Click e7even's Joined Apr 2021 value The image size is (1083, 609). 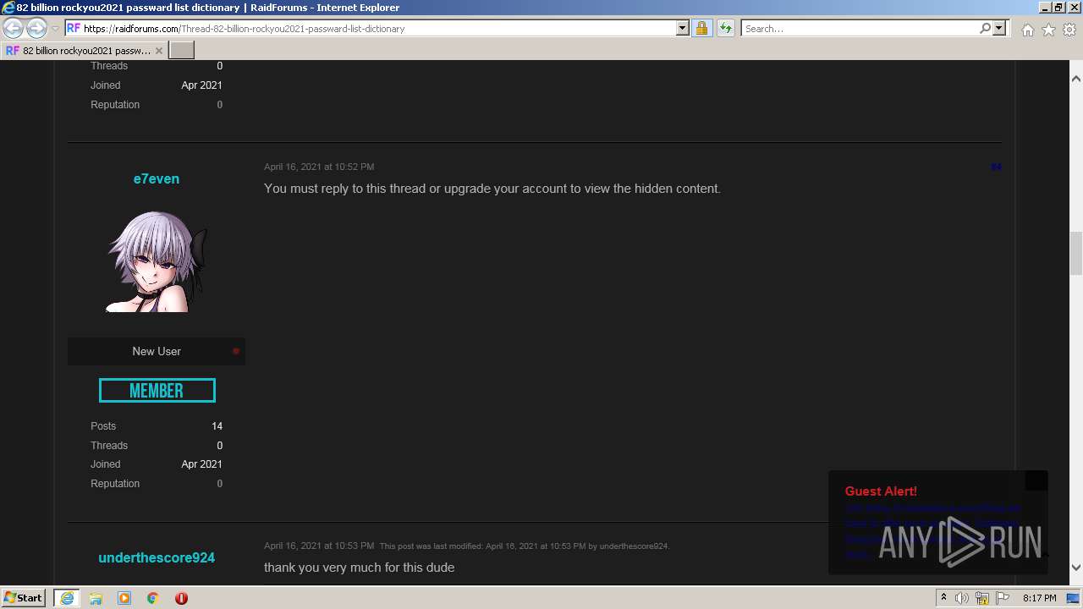[x=201, y=464]
